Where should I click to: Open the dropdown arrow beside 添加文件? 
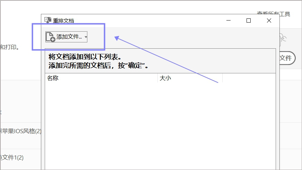click(86, 37)
